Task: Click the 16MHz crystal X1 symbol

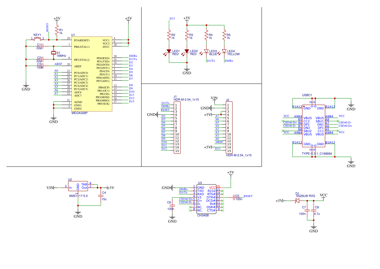Action: click(54, 53)
